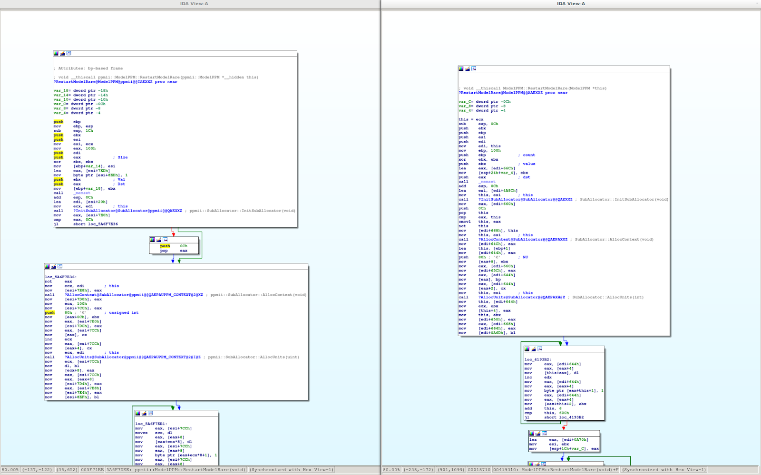Click the group icon on the loc_5A6F7EB1 node
The width and height of the screenshot is (761, 475).
coord(150,413)
